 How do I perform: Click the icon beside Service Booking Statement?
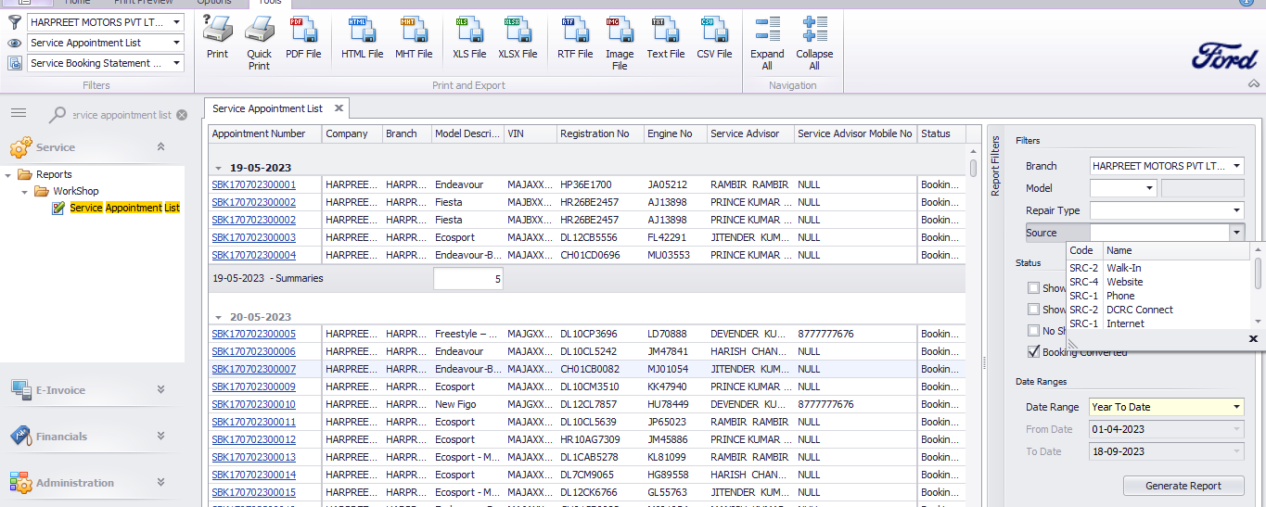15,63
